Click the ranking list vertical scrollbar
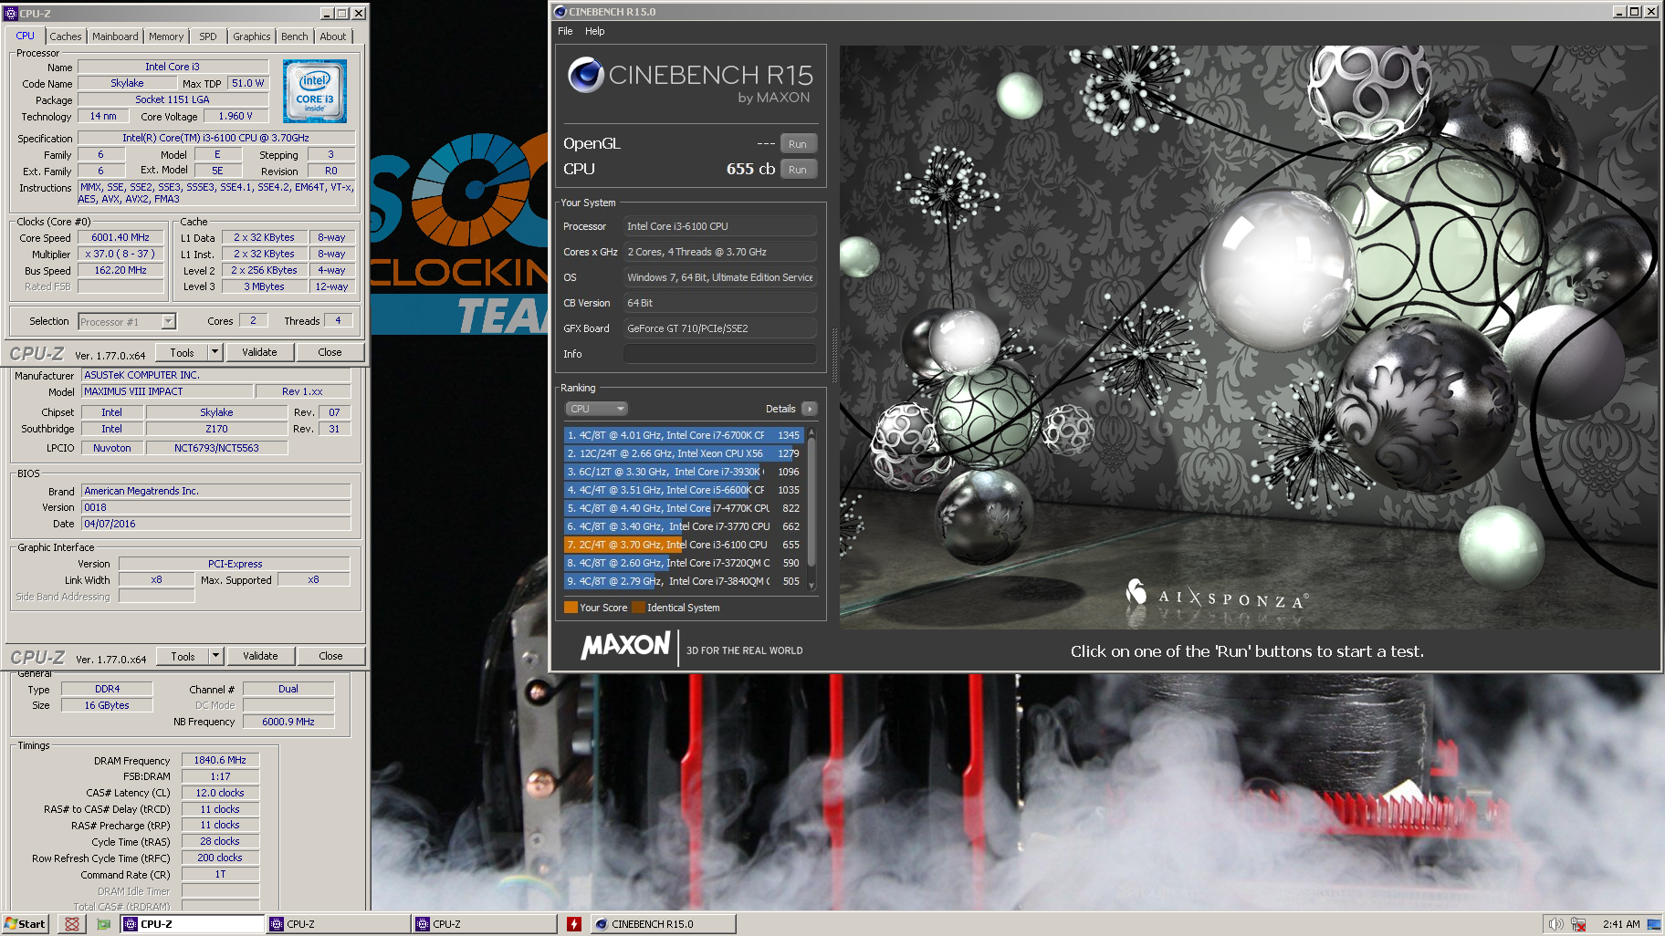 click(x=812, y=508)
